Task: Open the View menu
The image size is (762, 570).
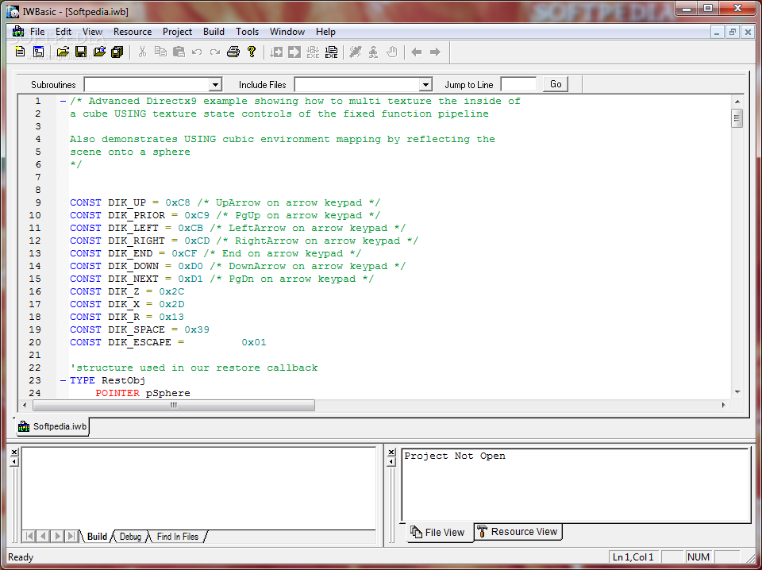Action: click(92, 32)
